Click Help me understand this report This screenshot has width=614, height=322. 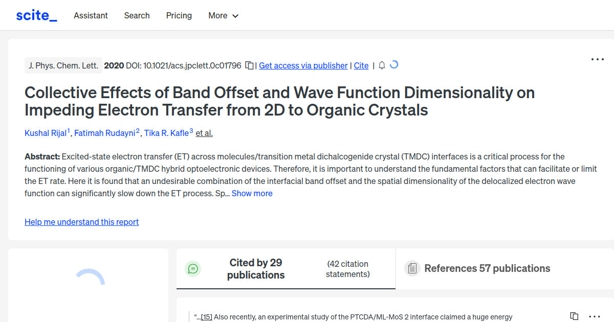[x=81, y=222]
